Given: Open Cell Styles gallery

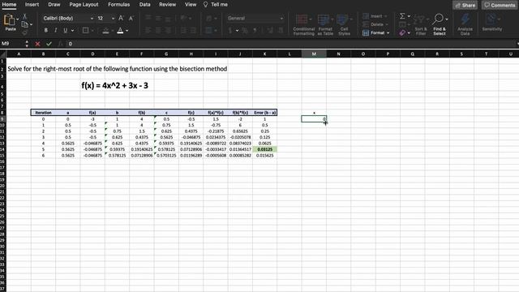Looking at the screenshot, I should coord(344,25).
